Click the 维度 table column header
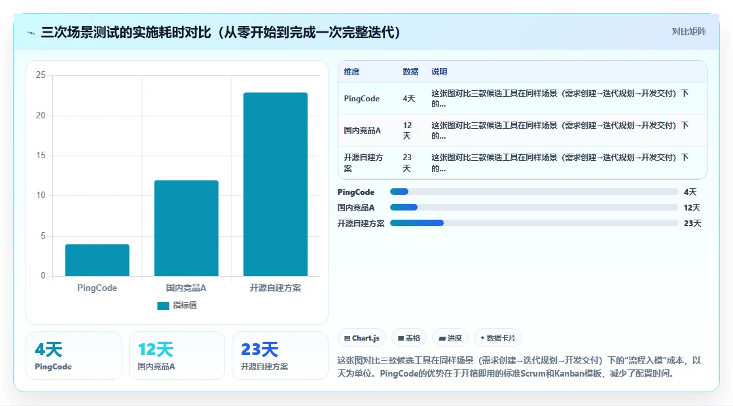 tap(352, 71)
